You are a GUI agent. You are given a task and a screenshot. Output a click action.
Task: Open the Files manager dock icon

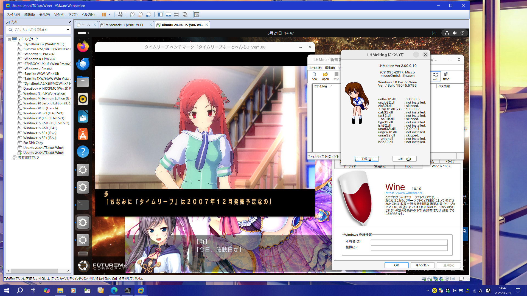pos(83,81)
